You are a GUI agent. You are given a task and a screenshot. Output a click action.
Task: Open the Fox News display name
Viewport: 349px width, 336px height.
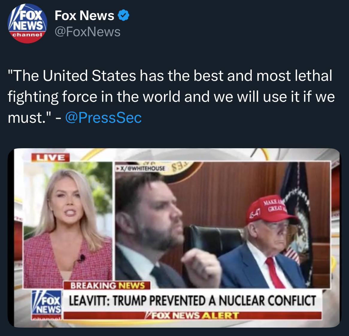tap(84, 16)
